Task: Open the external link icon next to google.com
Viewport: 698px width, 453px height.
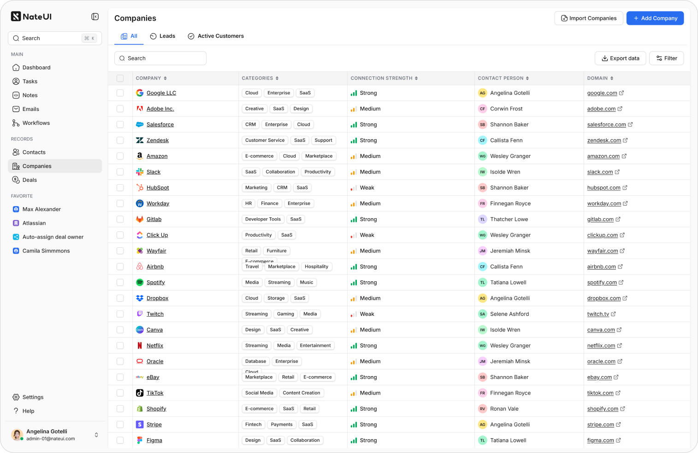Action: pyautogui.click(x=621, y=93)
